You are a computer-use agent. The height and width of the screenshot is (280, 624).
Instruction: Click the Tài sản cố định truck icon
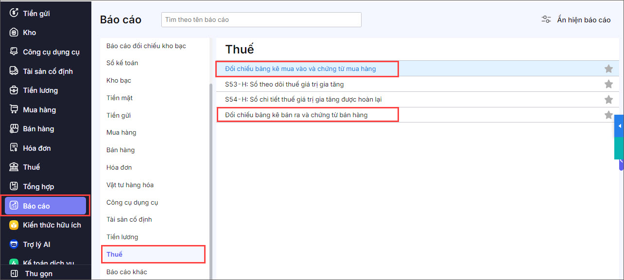click(14, 71)
